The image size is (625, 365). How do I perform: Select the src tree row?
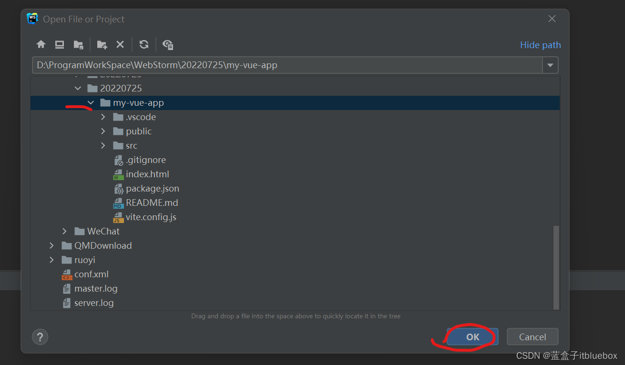point(295,145)
